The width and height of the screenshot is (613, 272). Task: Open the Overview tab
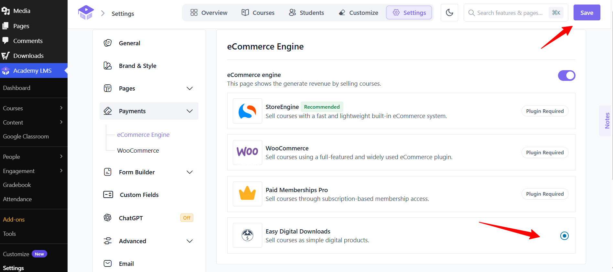(x=209, y=13)
